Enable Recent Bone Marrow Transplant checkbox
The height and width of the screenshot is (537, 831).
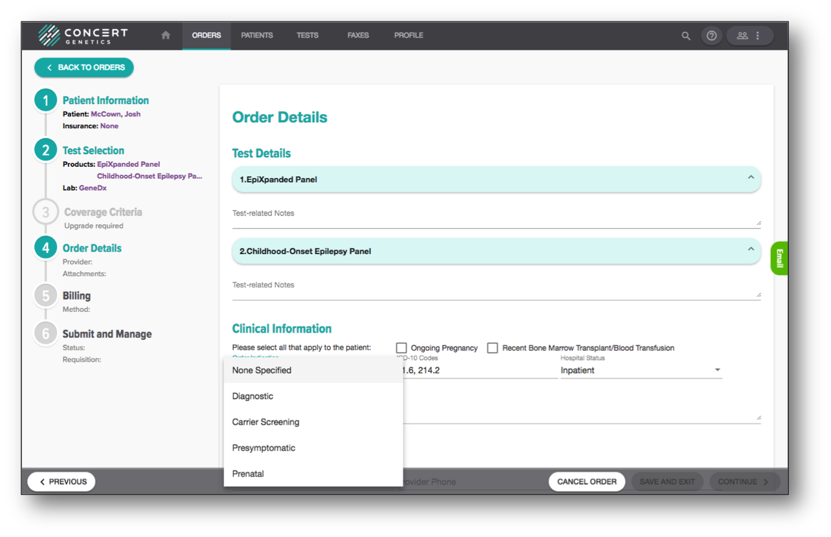pyautogui.click(x=493, y=348)
